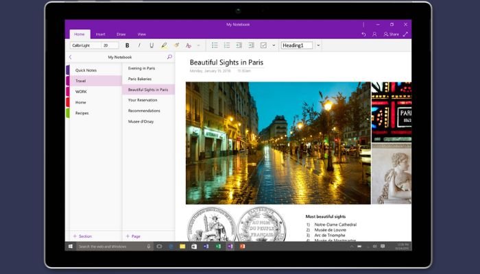Open the Paris Bakeries page
Screen dimensions: 480x274
click(x=149, y=79)
